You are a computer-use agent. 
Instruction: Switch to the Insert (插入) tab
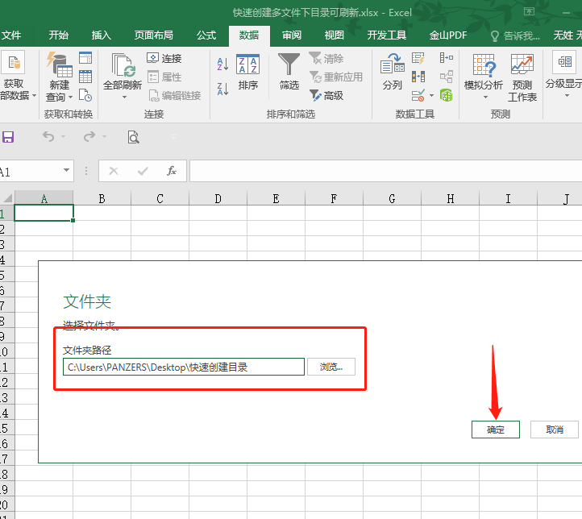[x=101, y=35]
